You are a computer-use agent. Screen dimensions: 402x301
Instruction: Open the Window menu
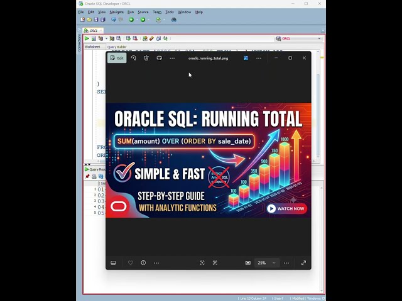click(185, 12)
